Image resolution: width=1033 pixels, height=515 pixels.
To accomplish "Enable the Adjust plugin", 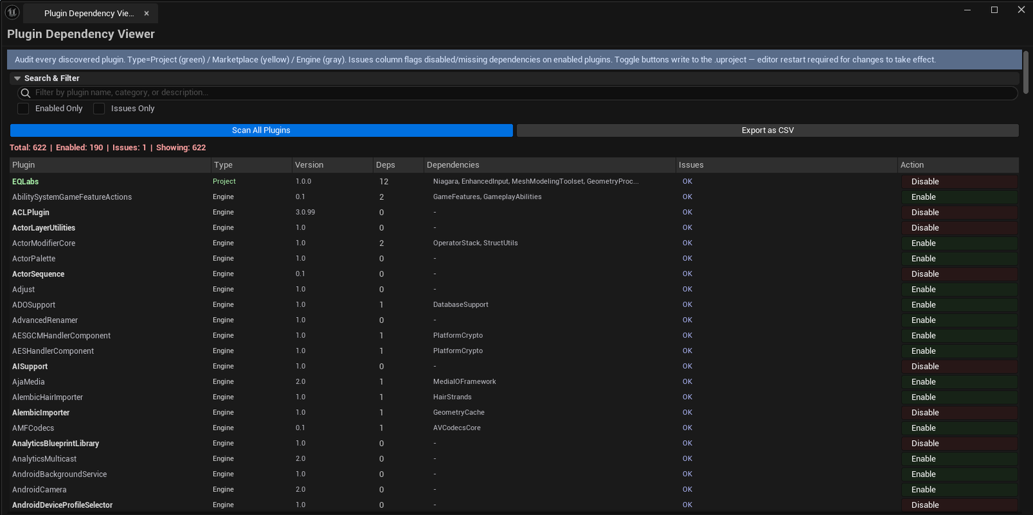I will point(959,289).
